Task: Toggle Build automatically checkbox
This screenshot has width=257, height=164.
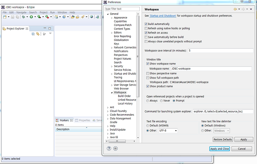Action: pos(146,24)
